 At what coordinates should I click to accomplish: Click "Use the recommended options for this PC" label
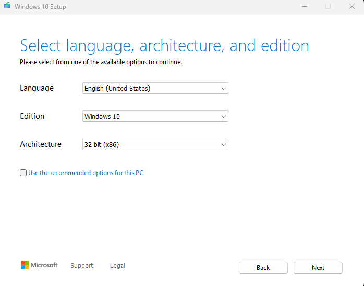[86, 173]
